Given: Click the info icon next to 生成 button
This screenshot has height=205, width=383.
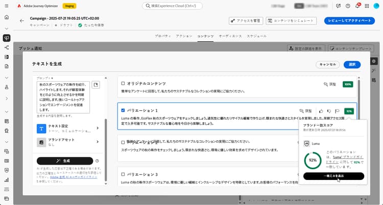Looking at the screenshot, I should [x=97, y=161].
